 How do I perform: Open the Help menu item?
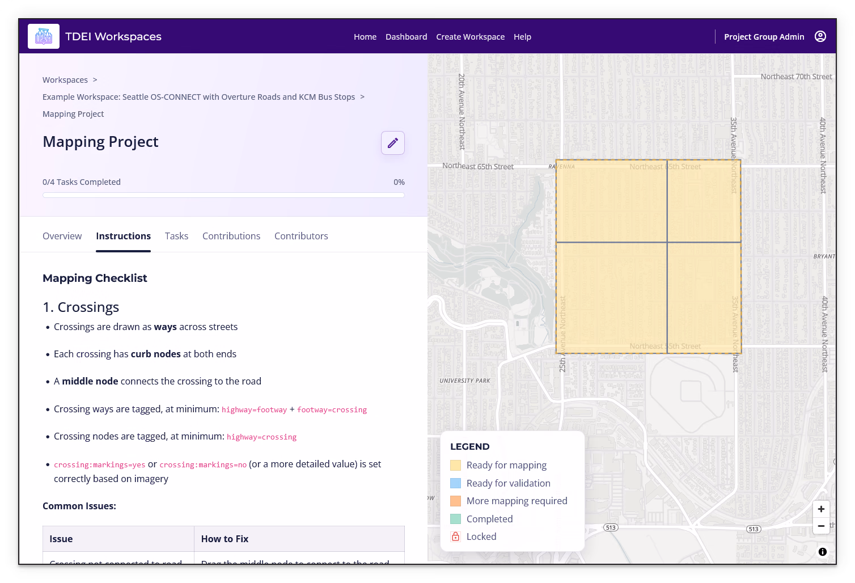[x=522, y=37]
